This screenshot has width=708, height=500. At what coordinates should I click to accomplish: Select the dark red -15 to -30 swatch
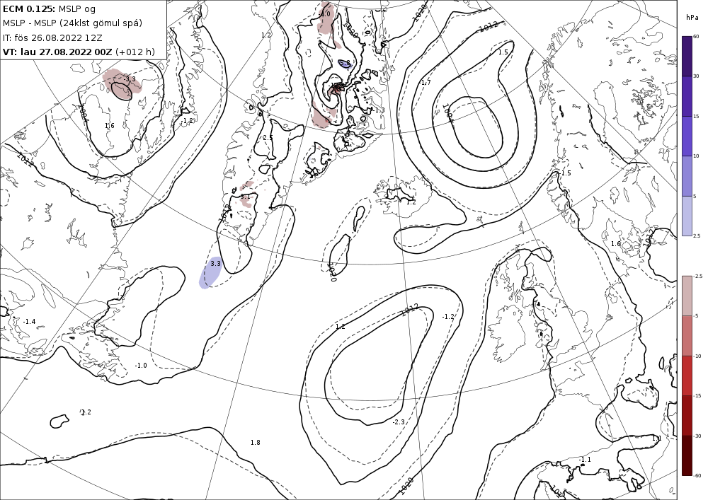(x=687, y=415)
